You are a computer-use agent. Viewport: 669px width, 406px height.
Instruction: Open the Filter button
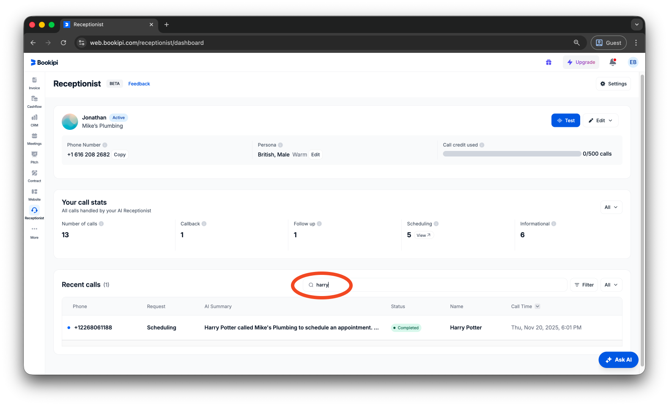click(x=584, y=285)
